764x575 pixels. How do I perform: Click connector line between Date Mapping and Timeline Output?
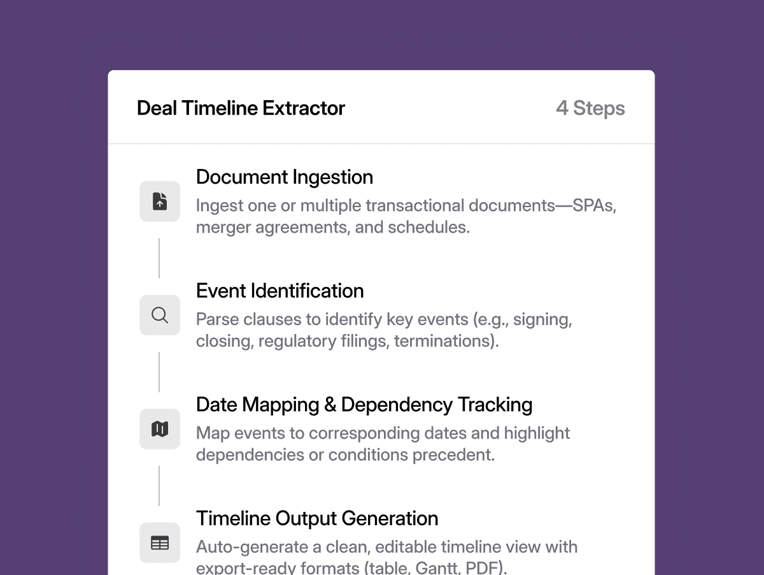click(159, 486)
